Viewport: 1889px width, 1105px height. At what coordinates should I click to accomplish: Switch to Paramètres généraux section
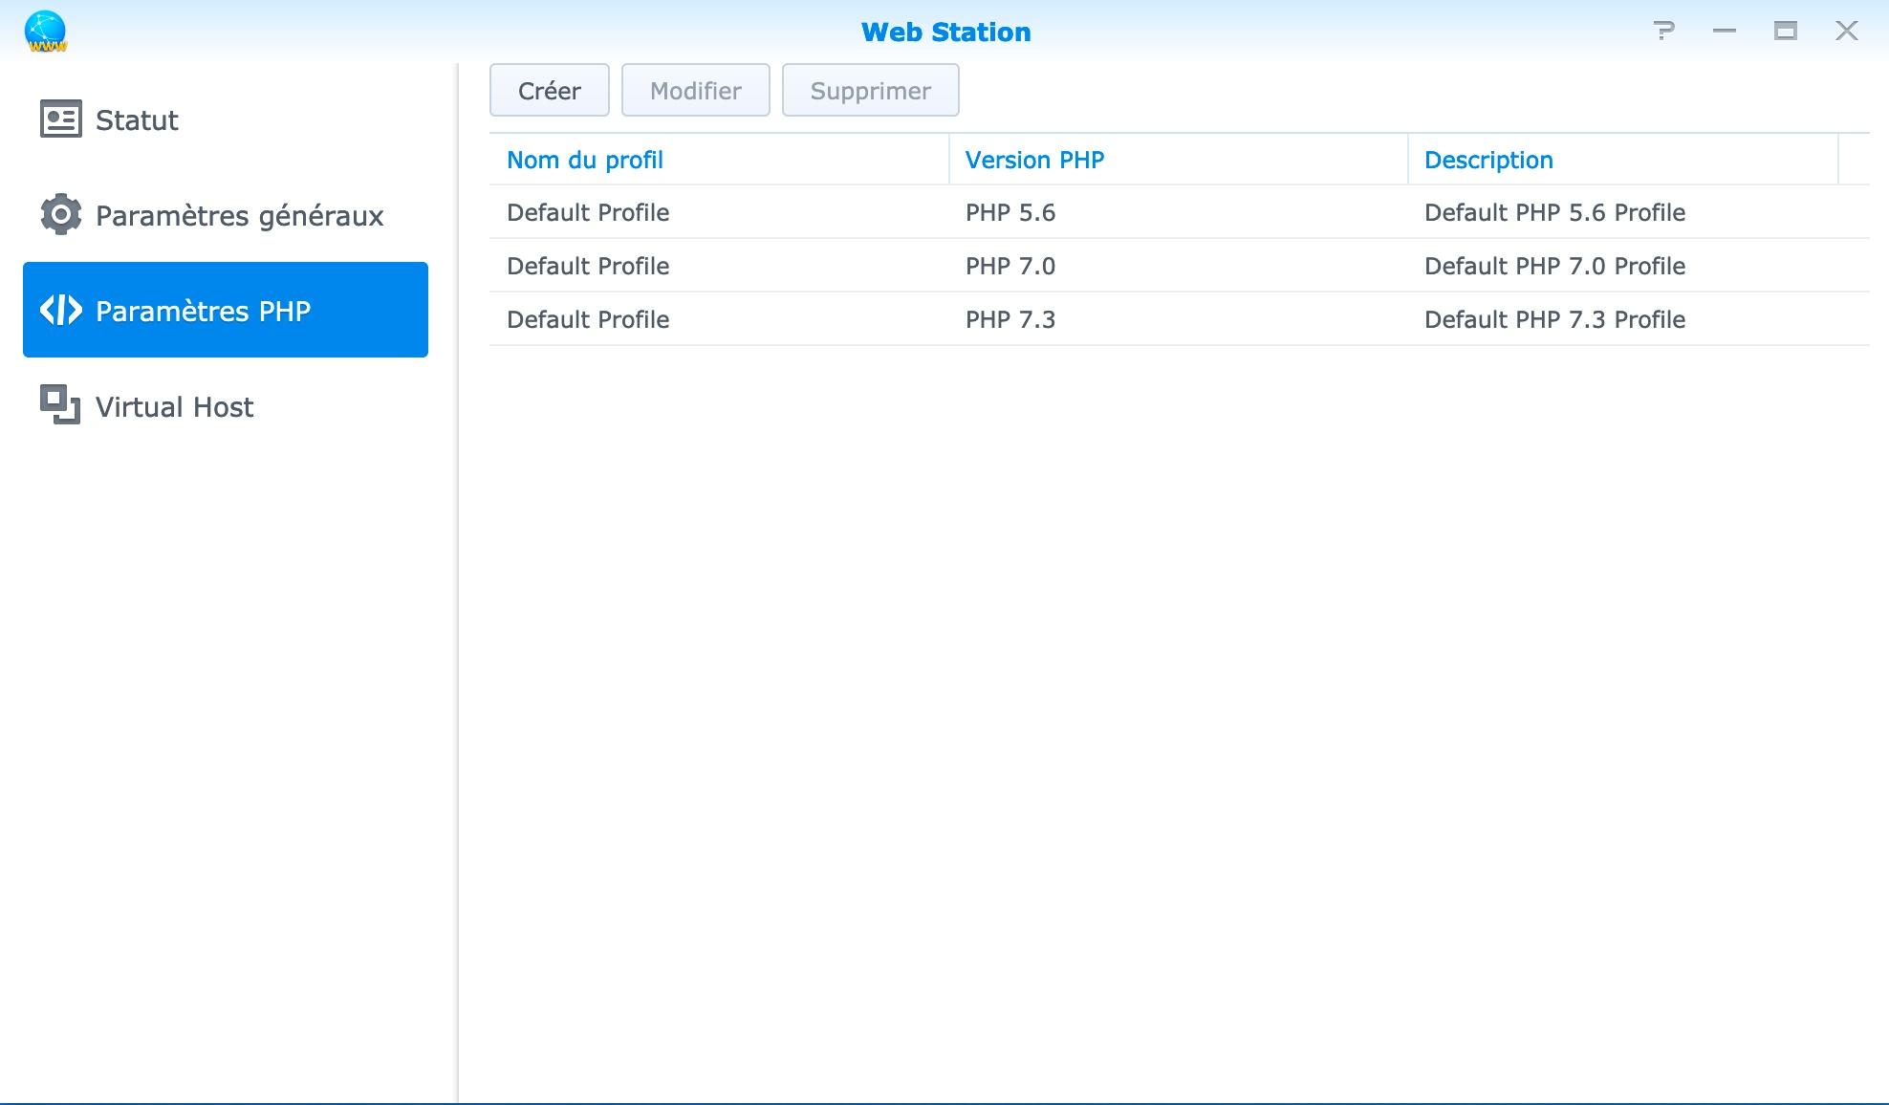pos(239,216)
